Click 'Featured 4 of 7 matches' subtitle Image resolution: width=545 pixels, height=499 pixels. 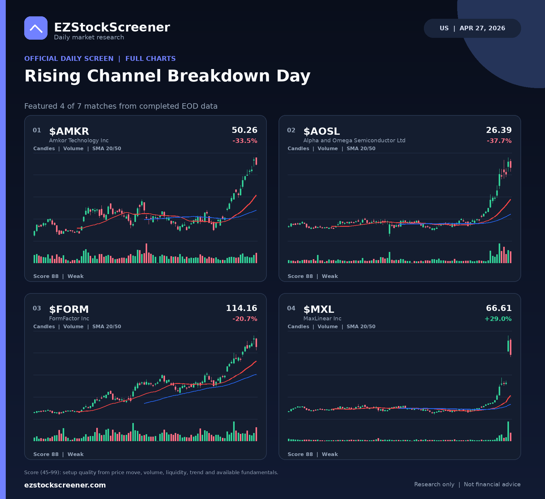(x=121, y=106)
